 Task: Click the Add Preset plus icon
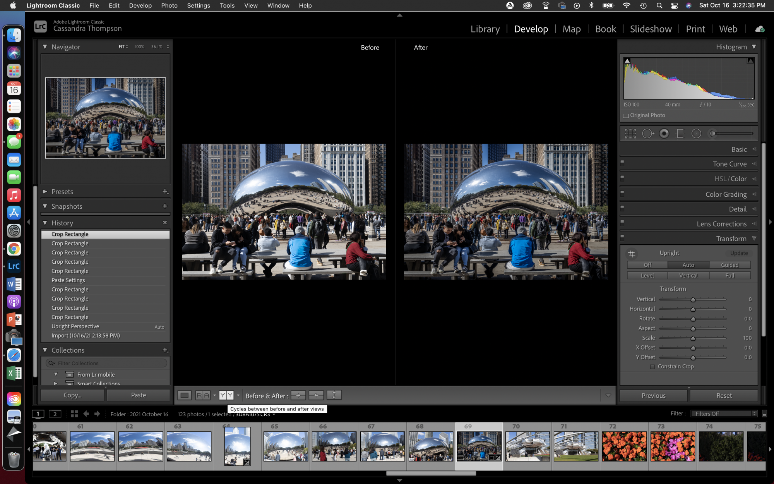click(x=165, y=191)
